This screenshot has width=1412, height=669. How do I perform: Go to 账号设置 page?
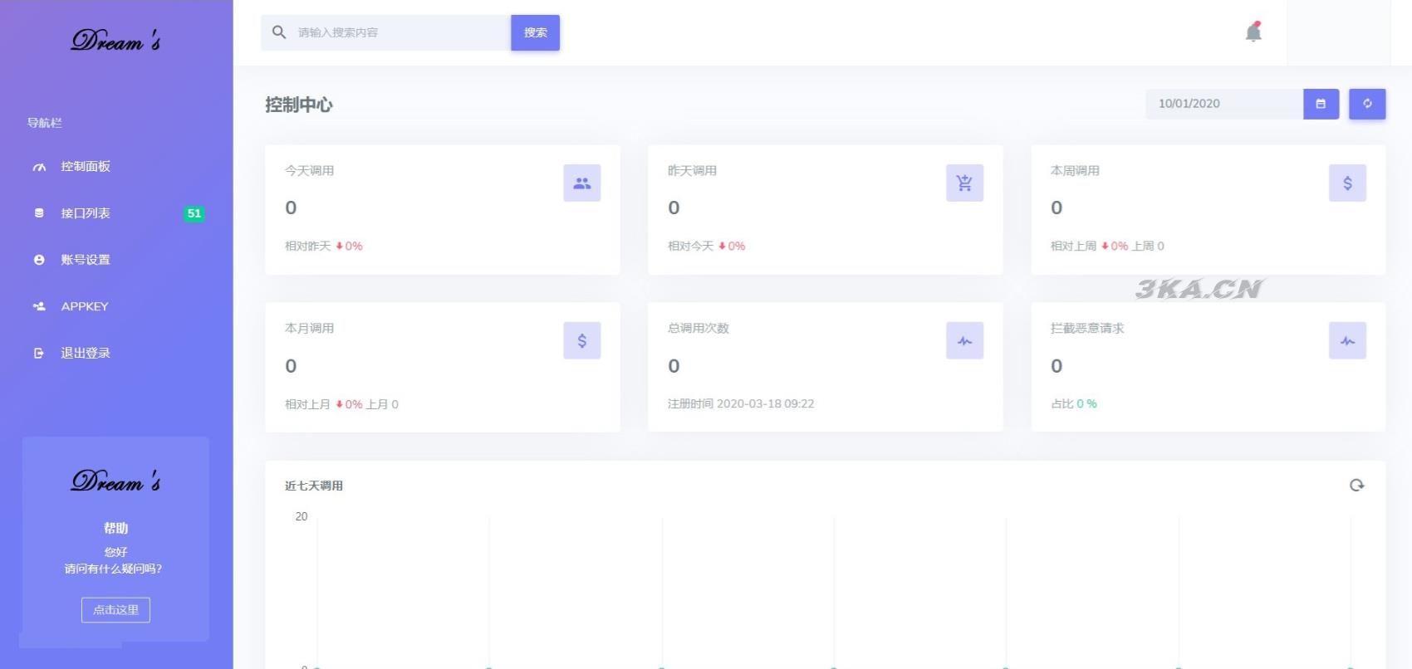click(x=85, y=260)
